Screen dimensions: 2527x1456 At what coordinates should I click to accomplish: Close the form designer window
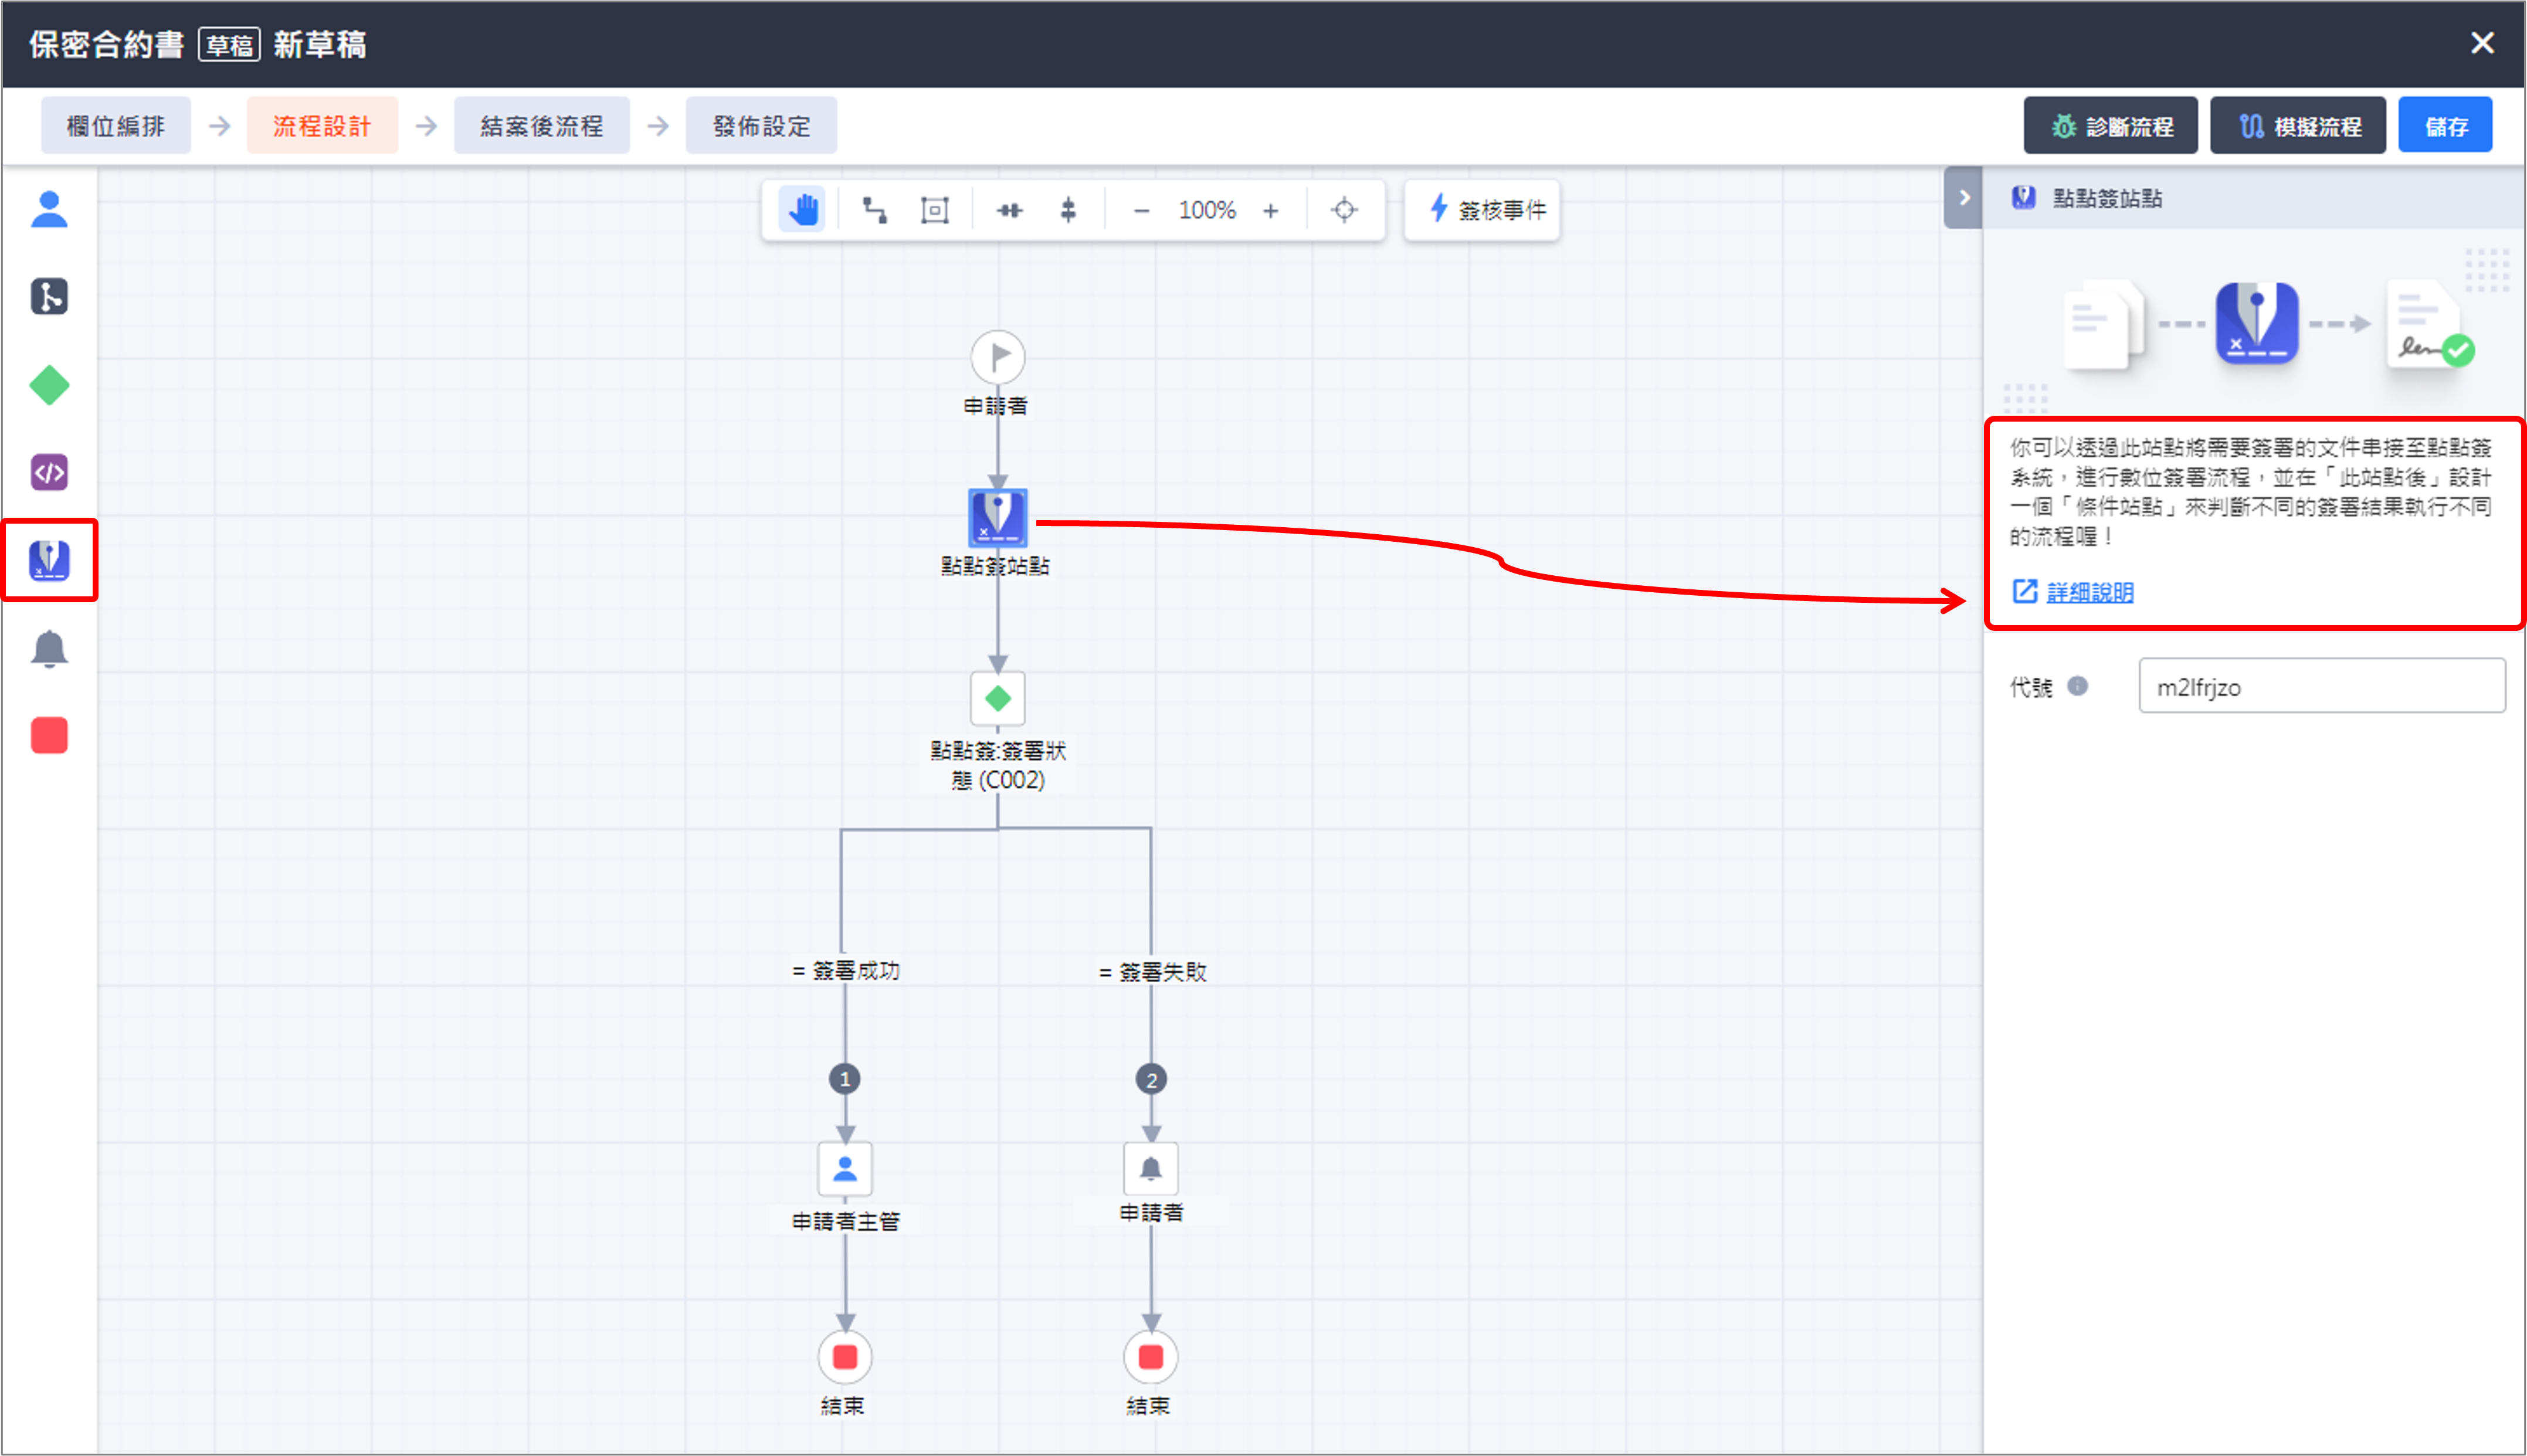click(2482, 43)
